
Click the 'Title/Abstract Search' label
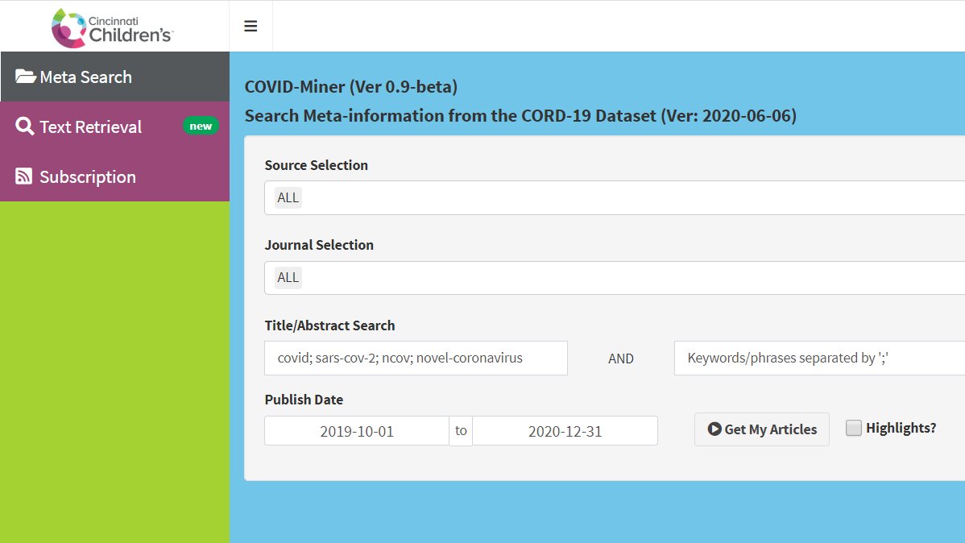[x=330, y=325]
